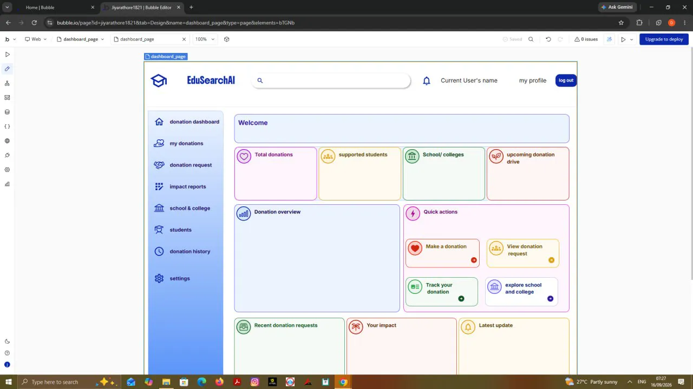Image resolution: width=693 pixels, height=389 pixels.
Task: Click the Donation overview chart icon
Action: point(244,213)
